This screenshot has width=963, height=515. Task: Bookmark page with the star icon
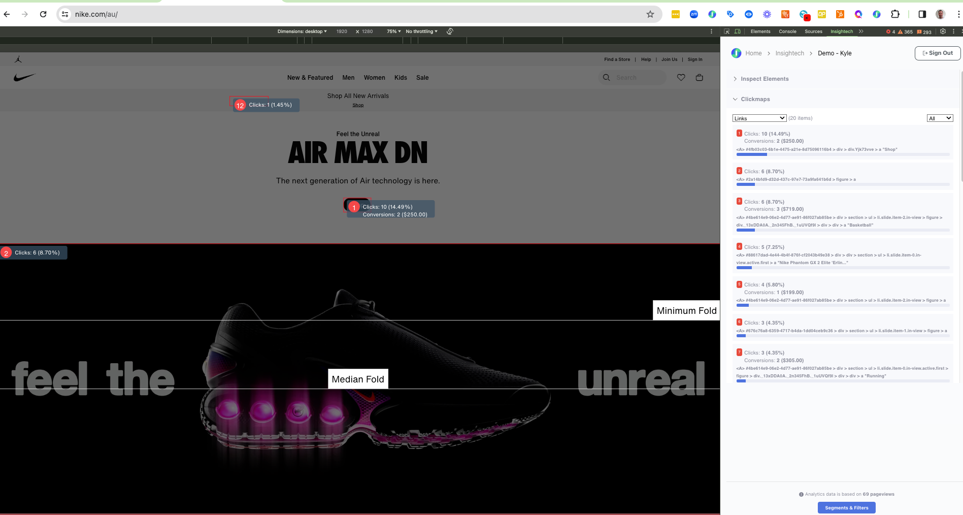tap(650, 14)
